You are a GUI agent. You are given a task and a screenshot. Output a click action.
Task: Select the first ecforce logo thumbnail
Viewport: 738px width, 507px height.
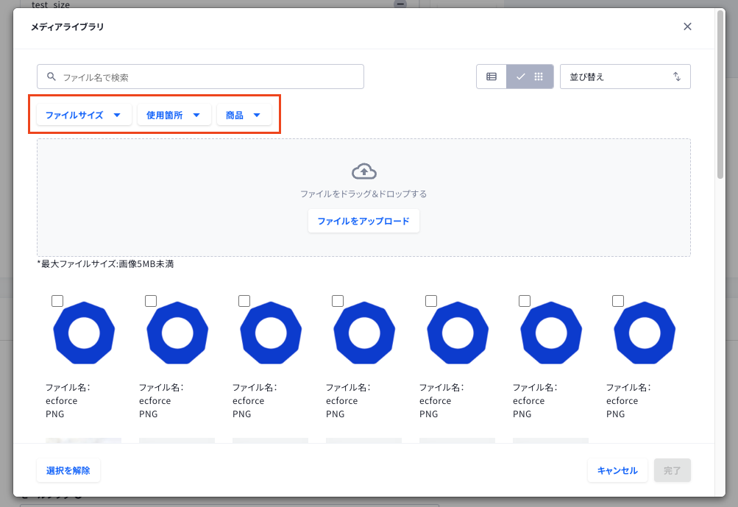click(84, 333)
